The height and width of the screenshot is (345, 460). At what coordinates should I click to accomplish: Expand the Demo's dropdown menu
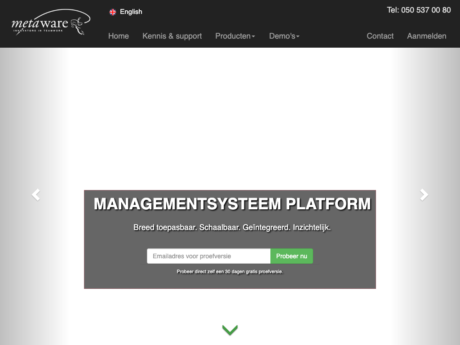[282, 36]
